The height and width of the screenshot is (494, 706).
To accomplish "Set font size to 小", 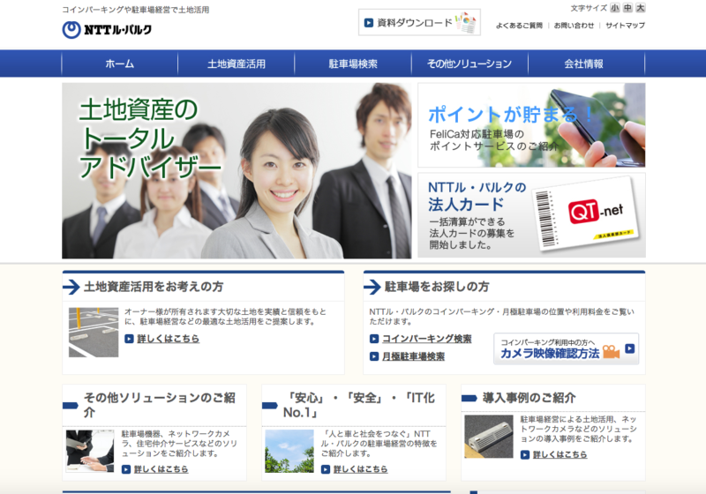I will pyautogui.click(x=614, y=8).
